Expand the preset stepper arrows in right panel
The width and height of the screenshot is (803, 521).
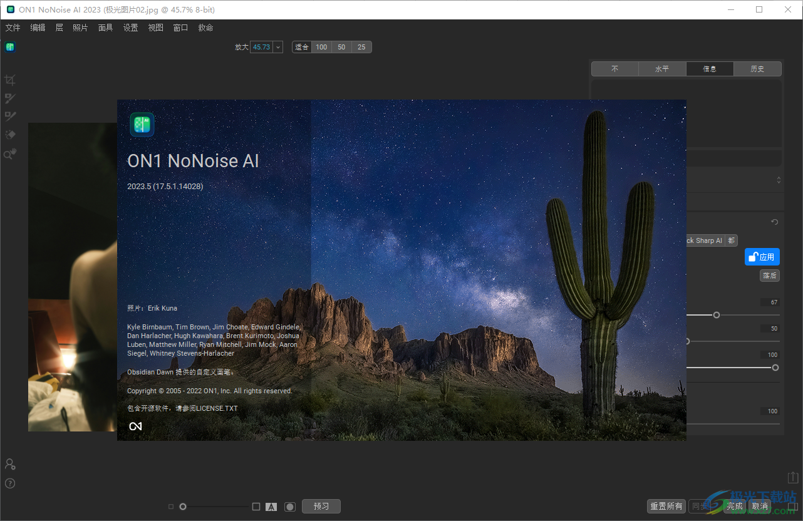click(x=779, y=180)
